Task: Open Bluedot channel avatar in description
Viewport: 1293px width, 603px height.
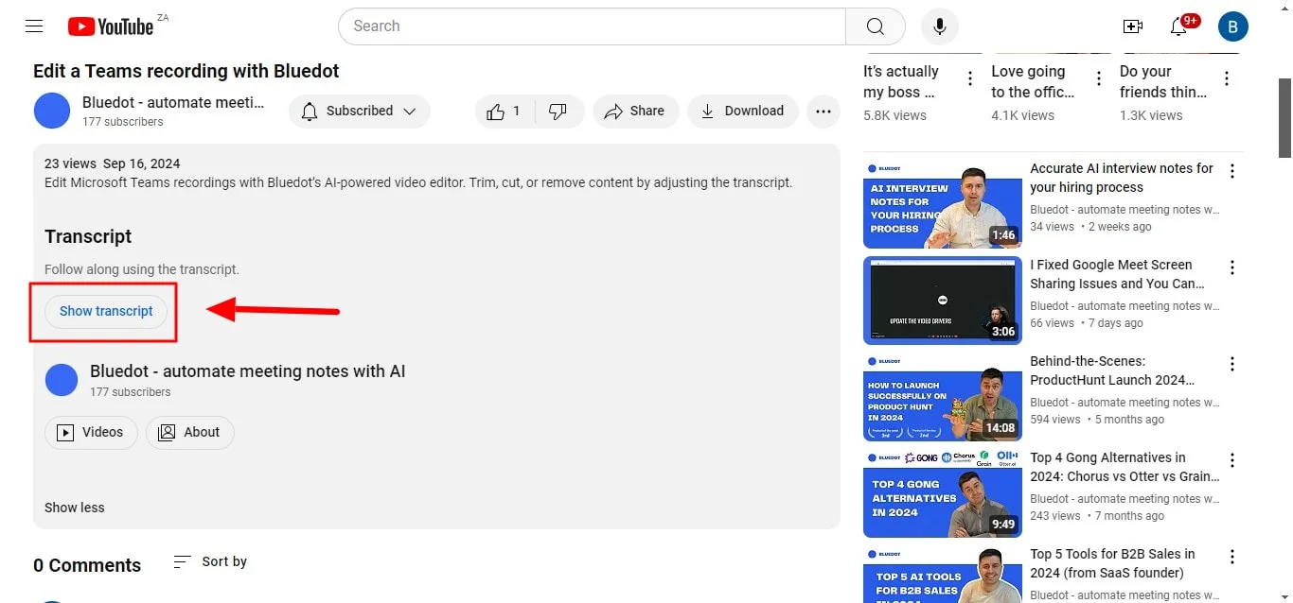Action: 62,380
